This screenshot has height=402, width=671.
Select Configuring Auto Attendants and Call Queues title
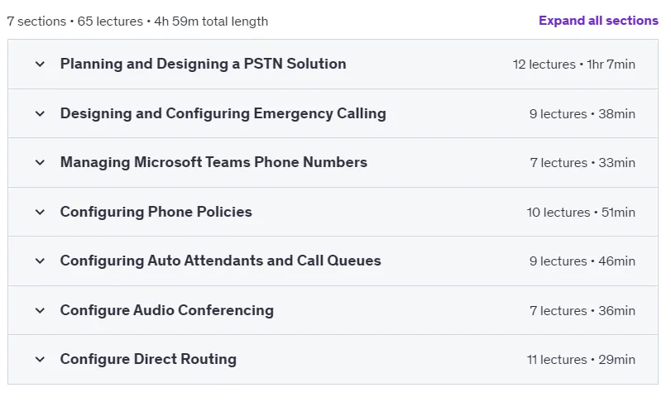coord(220,261)
